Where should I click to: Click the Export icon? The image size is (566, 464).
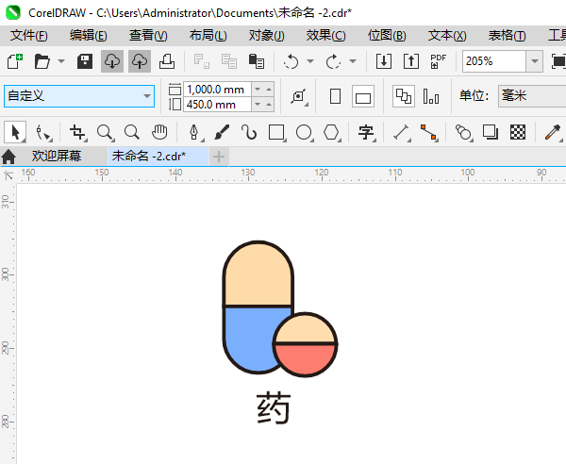[x=410, y=61]
